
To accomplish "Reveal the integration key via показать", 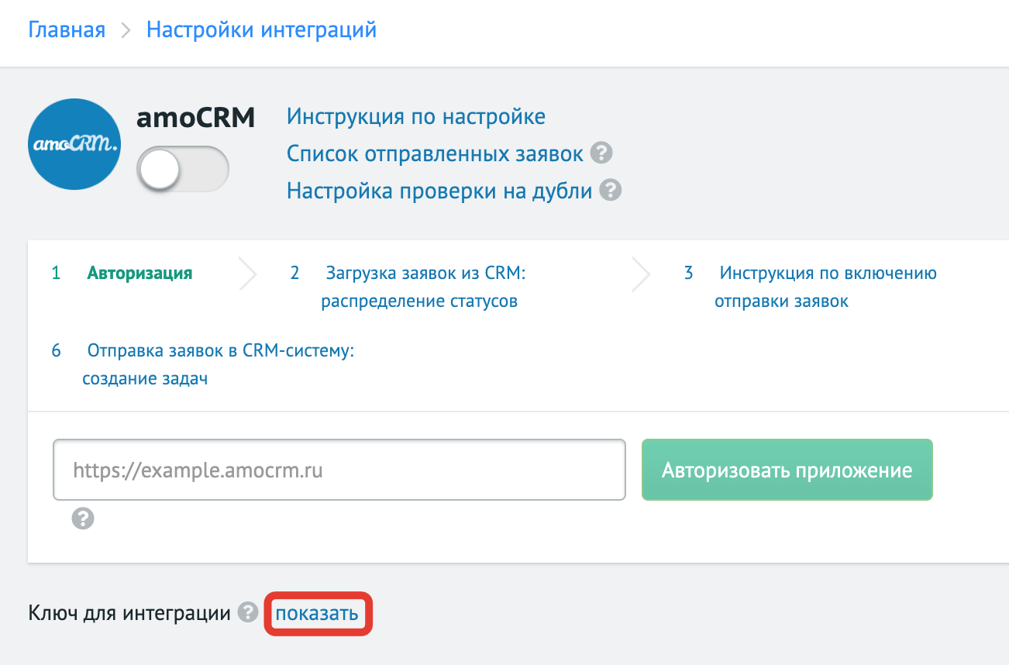I will [318, 614].
